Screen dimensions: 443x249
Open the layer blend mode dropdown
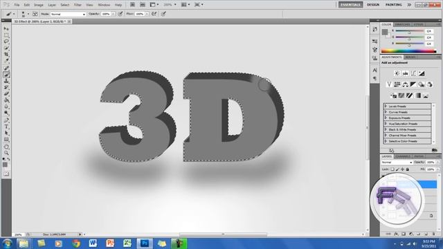(397, 163)
